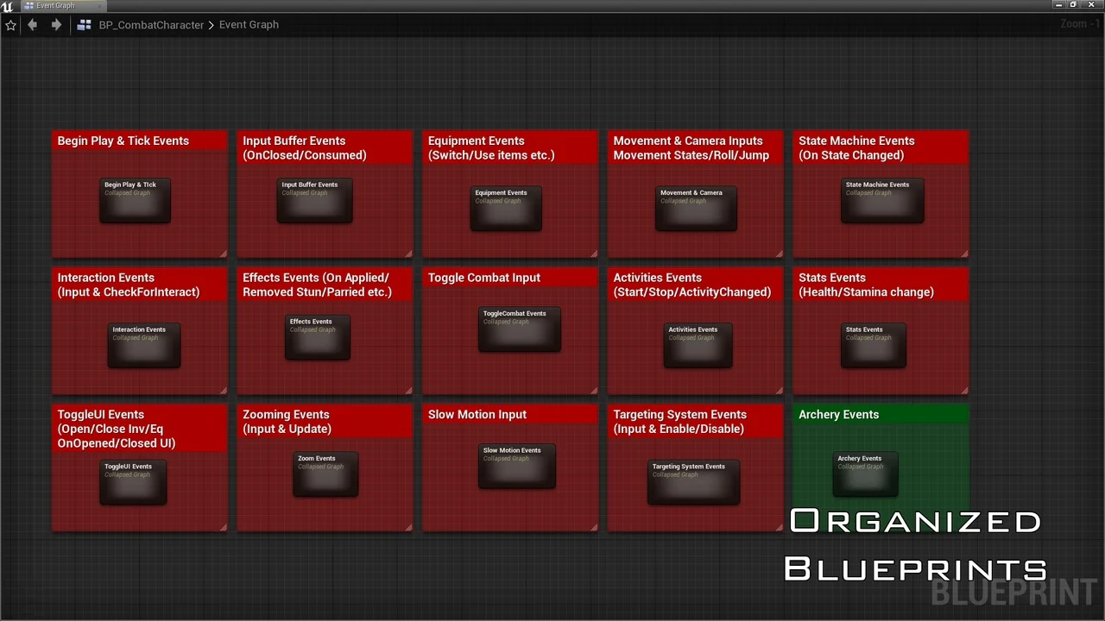1105x621 pixels.
Task: Open the BP_CombatCharacter breadcrumb
Action: coord(151,25)
